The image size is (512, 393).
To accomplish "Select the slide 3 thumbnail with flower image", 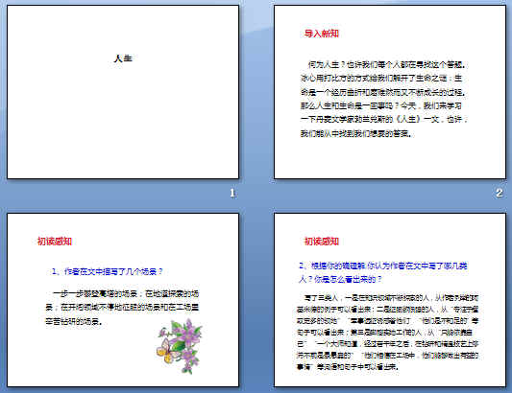I will [123, 300].
